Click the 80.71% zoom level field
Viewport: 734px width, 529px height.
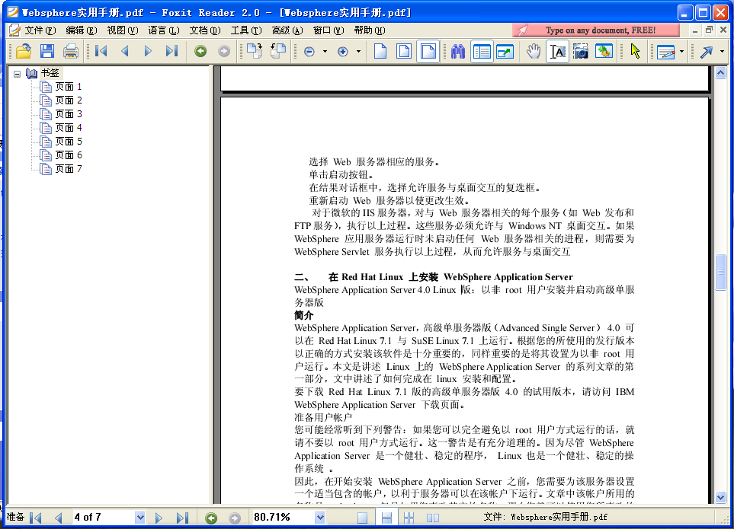click(x=283, y=518)
